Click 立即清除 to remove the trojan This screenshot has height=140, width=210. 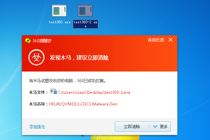pyautogui.click(x=132, y=126)
